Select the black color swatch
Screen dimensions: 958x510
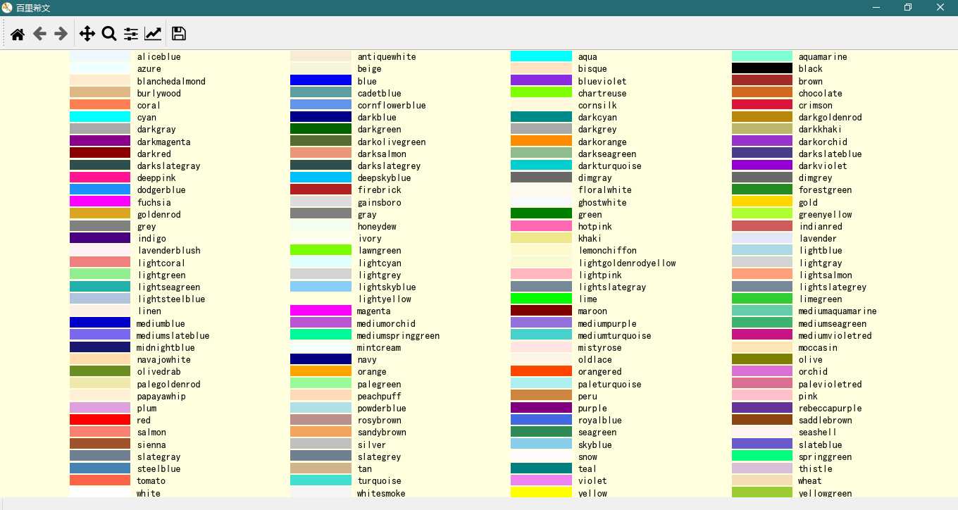point(762,68)
